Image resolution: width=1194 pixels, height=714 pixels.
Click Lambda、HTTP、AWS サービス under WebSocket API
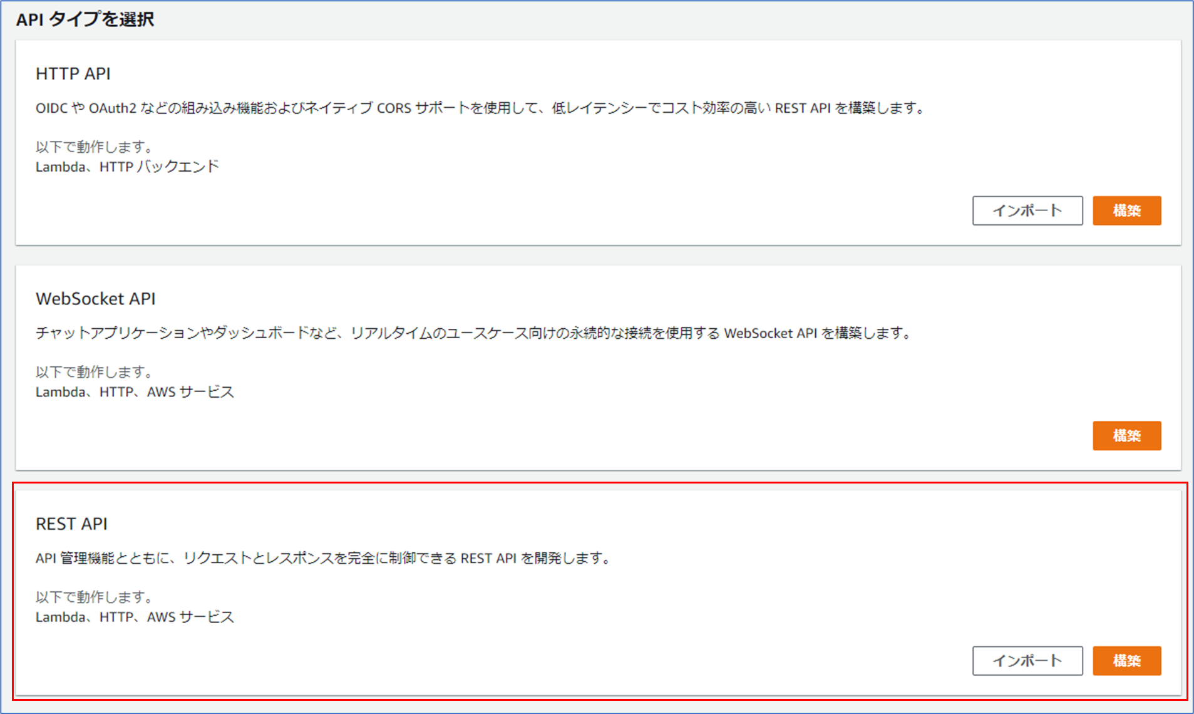pos(134,391)
